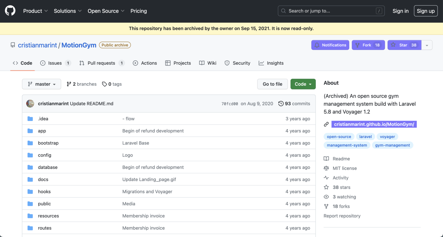Click the Wiki book icon
This screenshot has height=237, width=443.
point(202,63)
